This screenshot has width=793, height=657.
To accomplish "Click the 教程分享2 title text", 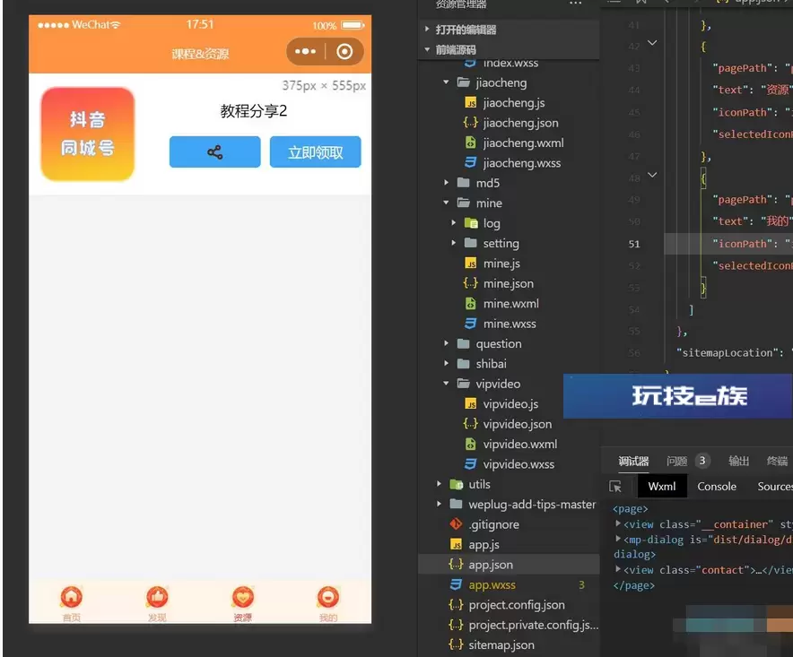I will (254, 111).
